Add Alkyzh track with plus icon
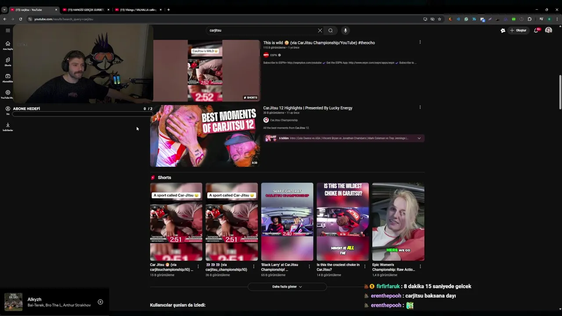562x316 pixels. pyautogui.click(x=100, y=302)
